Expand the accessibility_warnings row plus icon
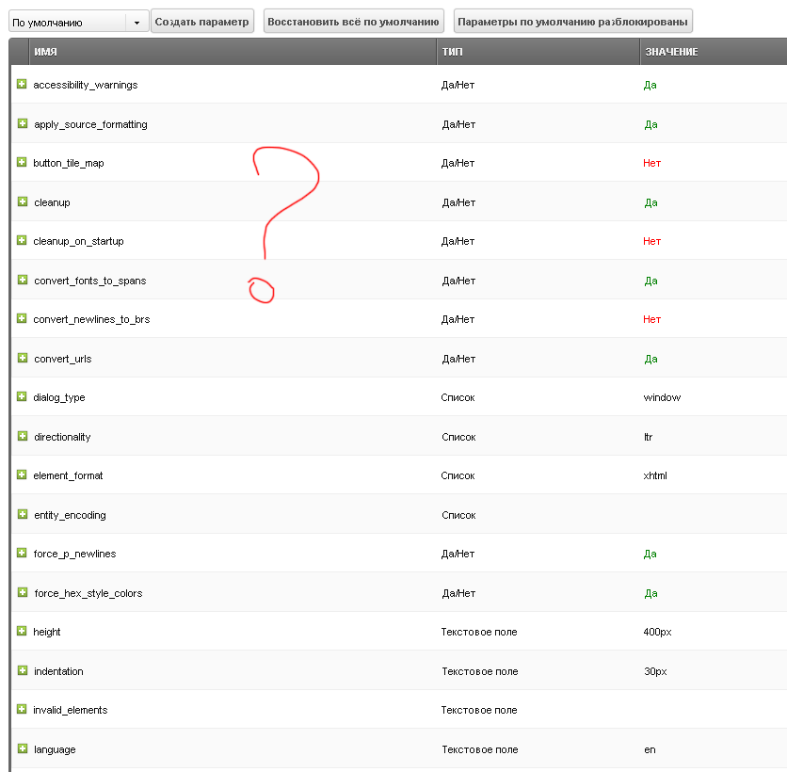This screenshot has width=787, height=772. pos(22,84)
